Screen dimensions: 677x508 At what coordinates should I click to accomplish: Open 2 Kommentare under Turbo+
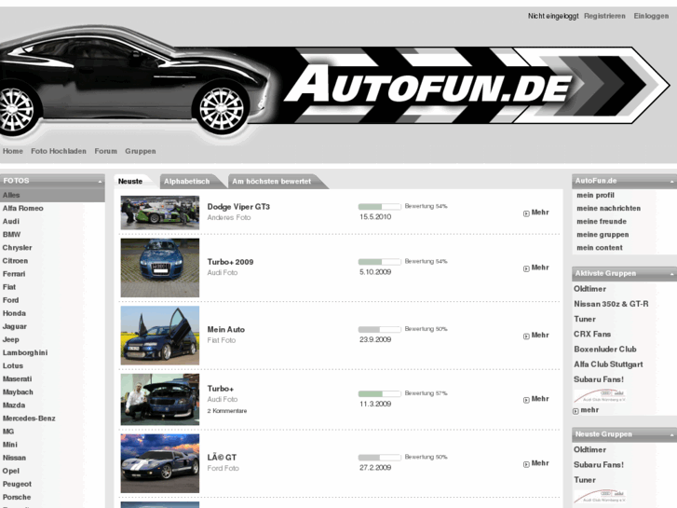pos(226,411)
